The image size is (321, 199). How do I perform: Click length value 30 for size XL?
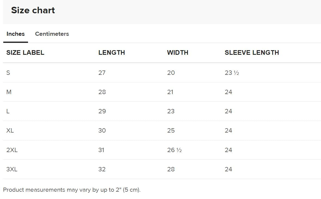(102, 130)
